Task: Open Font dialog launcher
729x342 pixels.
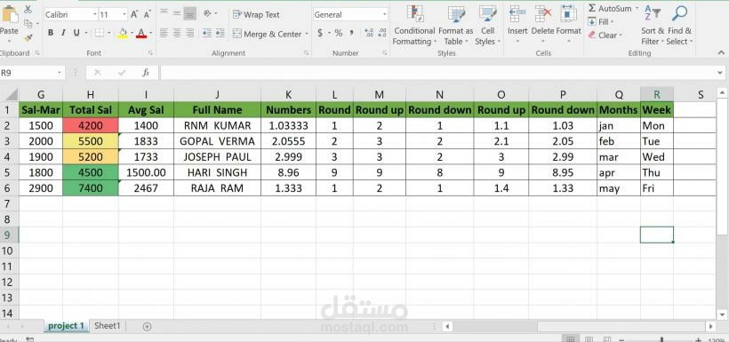Action: tap(150, 53)
